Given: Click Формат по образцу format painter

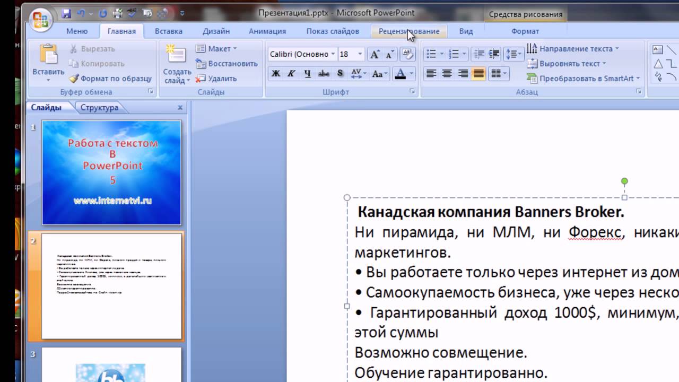Looking at the screenshot, I should tap(110, 79).
